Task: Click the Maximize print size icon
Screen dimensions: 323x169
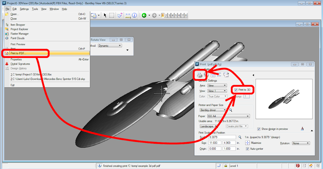Action: [x=213, y=75]
